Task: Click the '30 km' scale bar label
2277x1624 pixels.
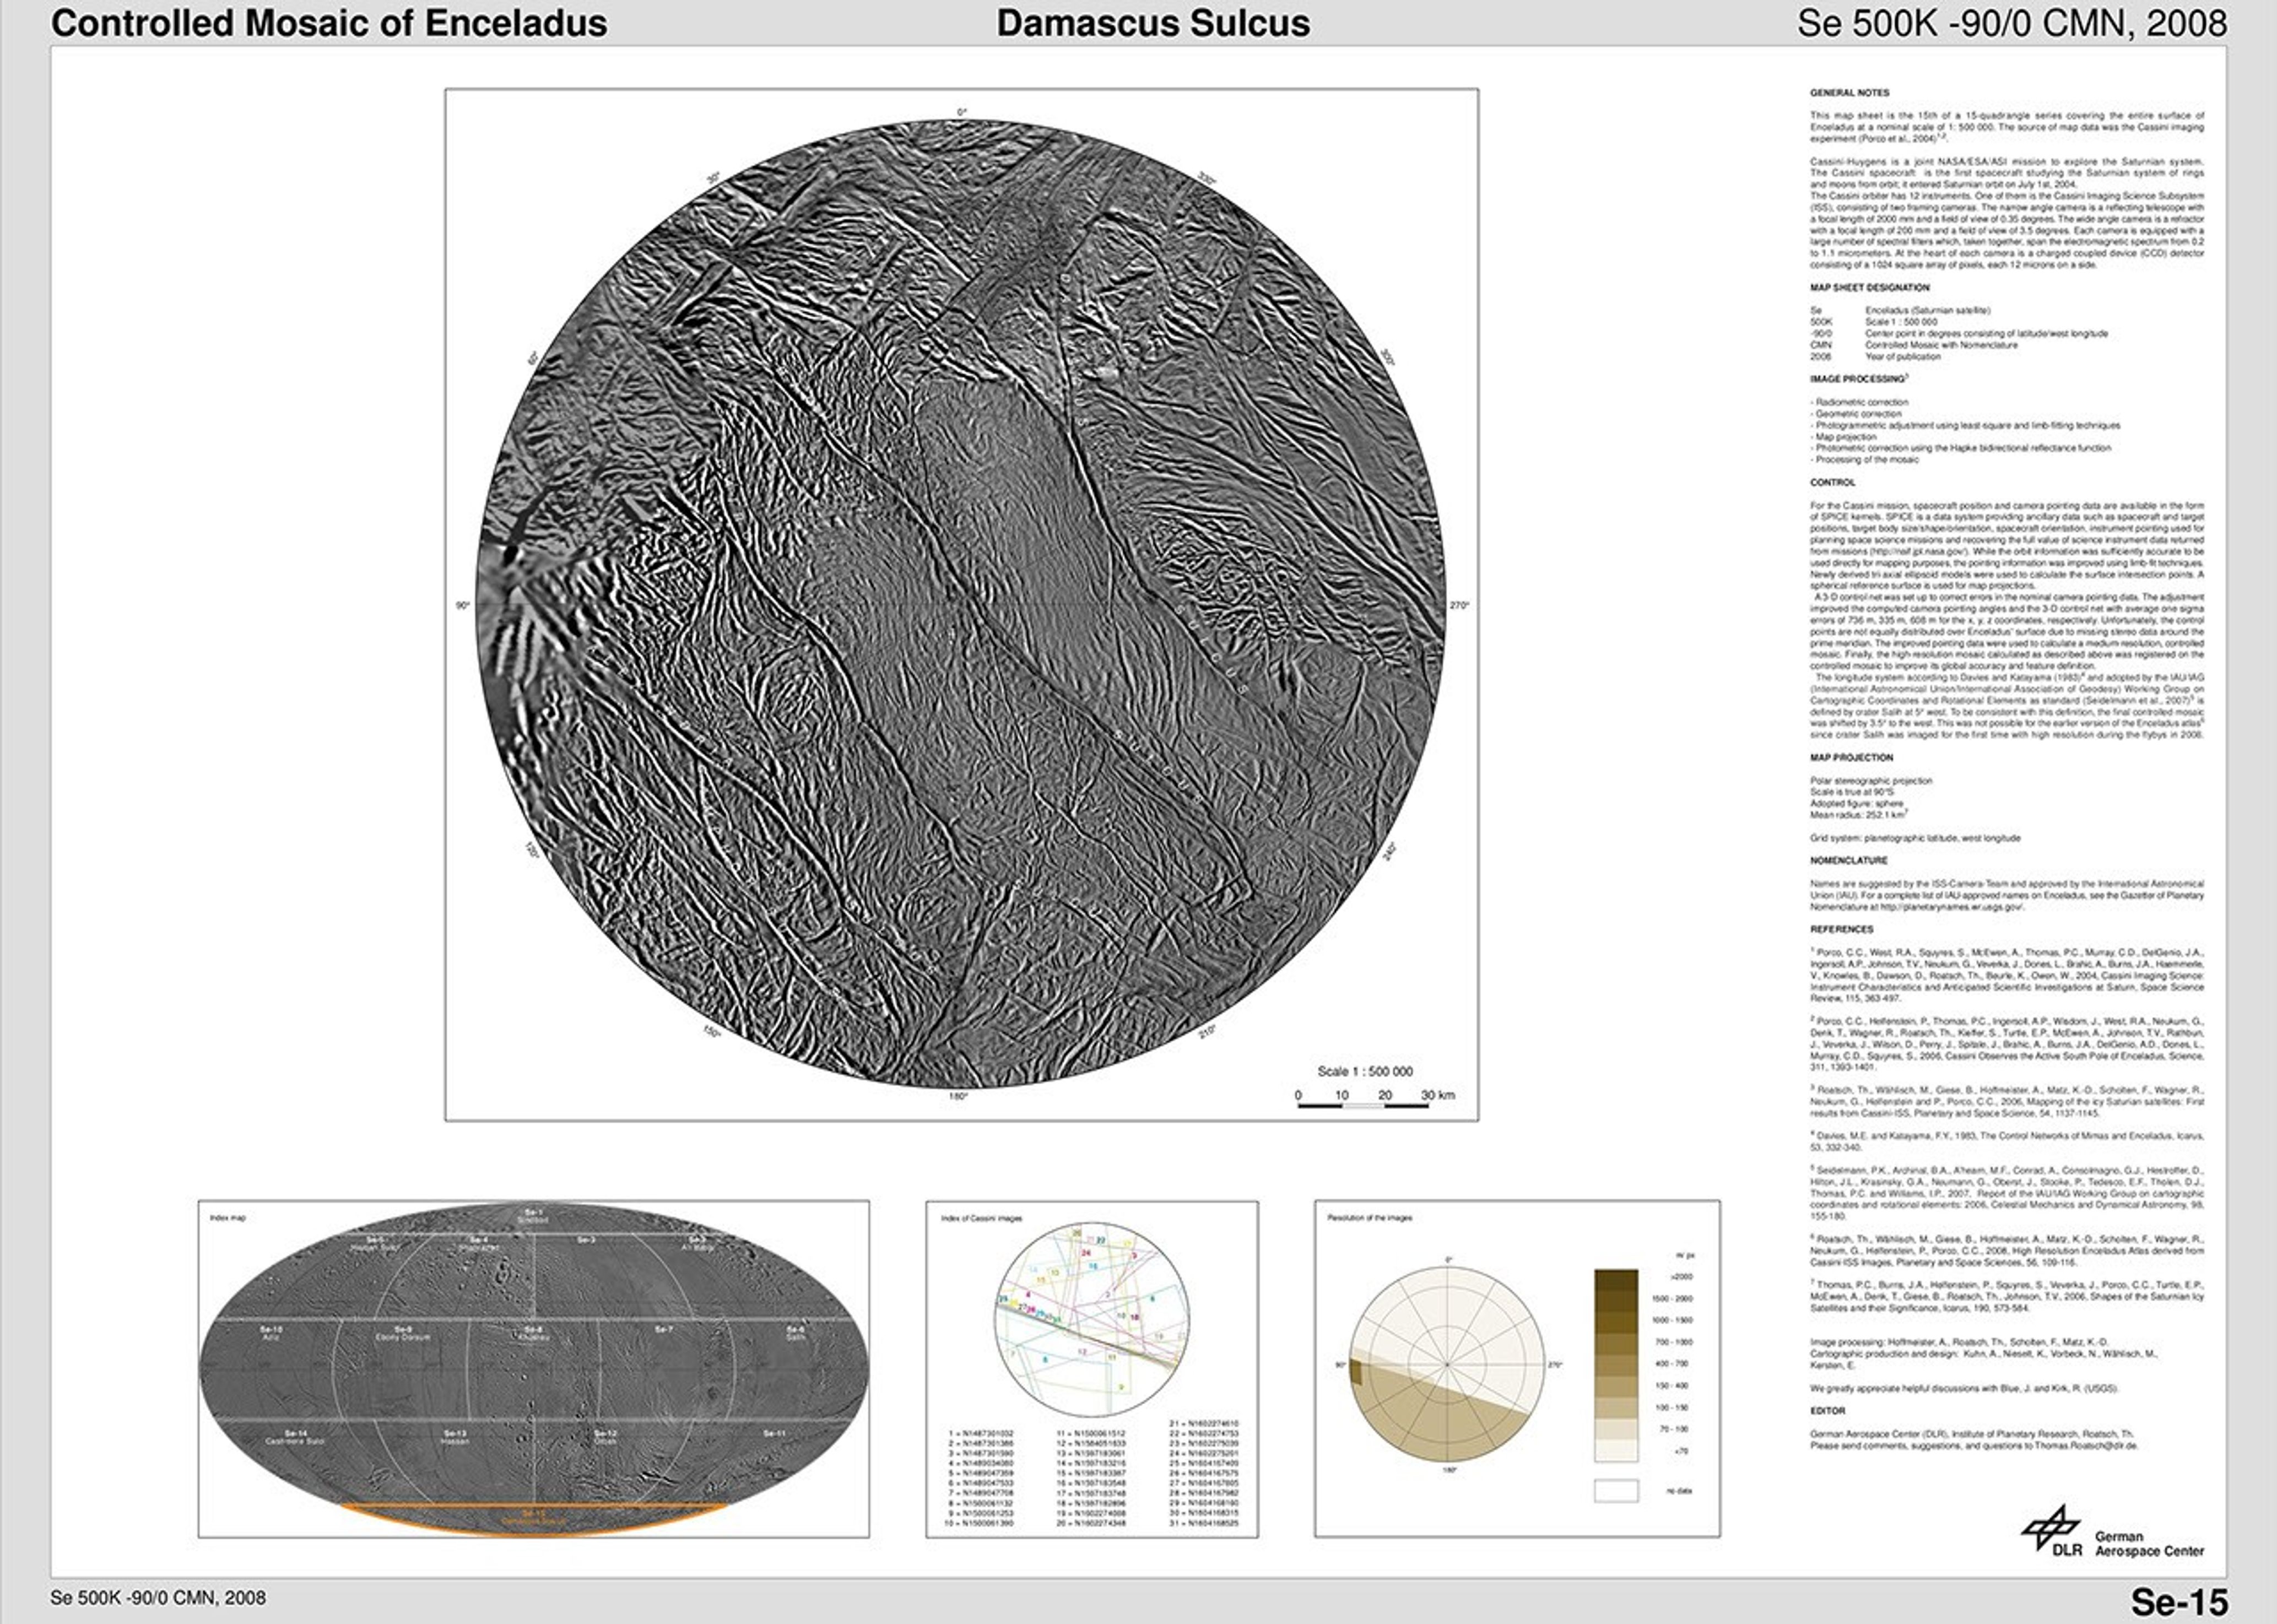Action: click(x=1438, y=1095)
